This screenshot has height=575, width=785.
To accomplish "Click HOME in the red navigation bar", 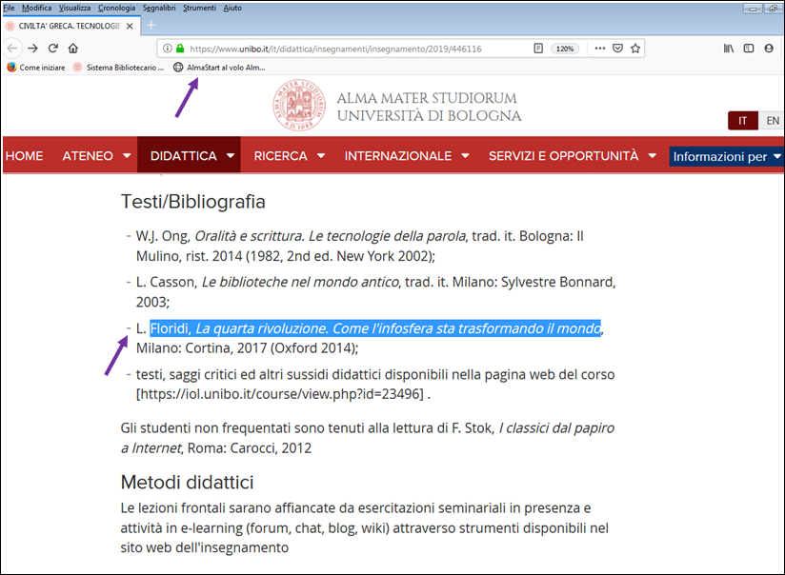I will pos(24,156).
